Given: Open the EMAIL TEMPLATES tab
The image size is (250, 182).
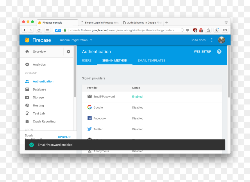Looking at the screenshot, I should click(x=151, y=60).
